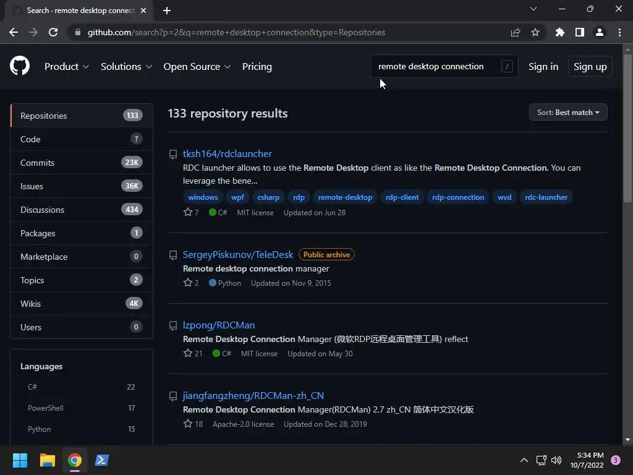Select the Topics filter
633x475 pixels.
pos(82,280)
